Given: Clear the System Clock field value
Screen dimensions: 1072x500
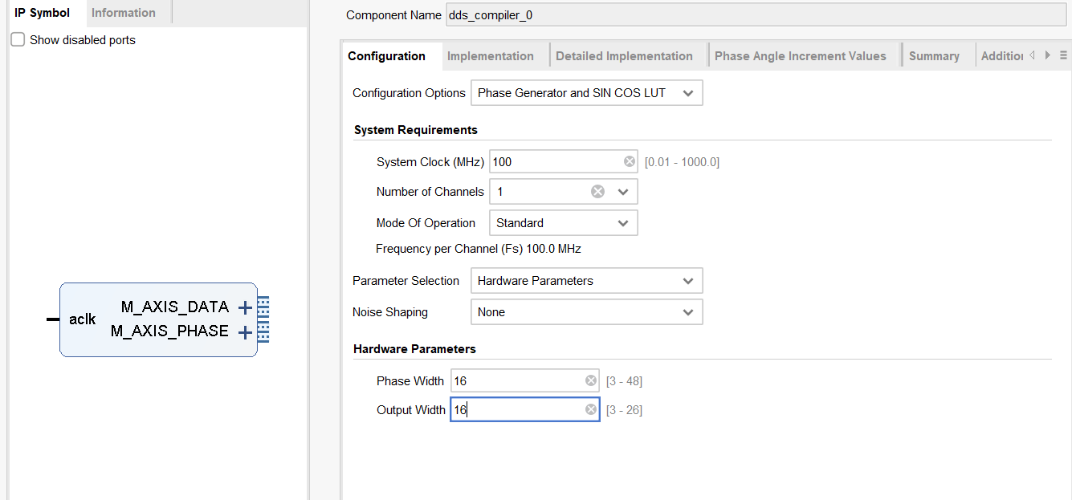Looking at the screenshot, I should tap(630, 161).
